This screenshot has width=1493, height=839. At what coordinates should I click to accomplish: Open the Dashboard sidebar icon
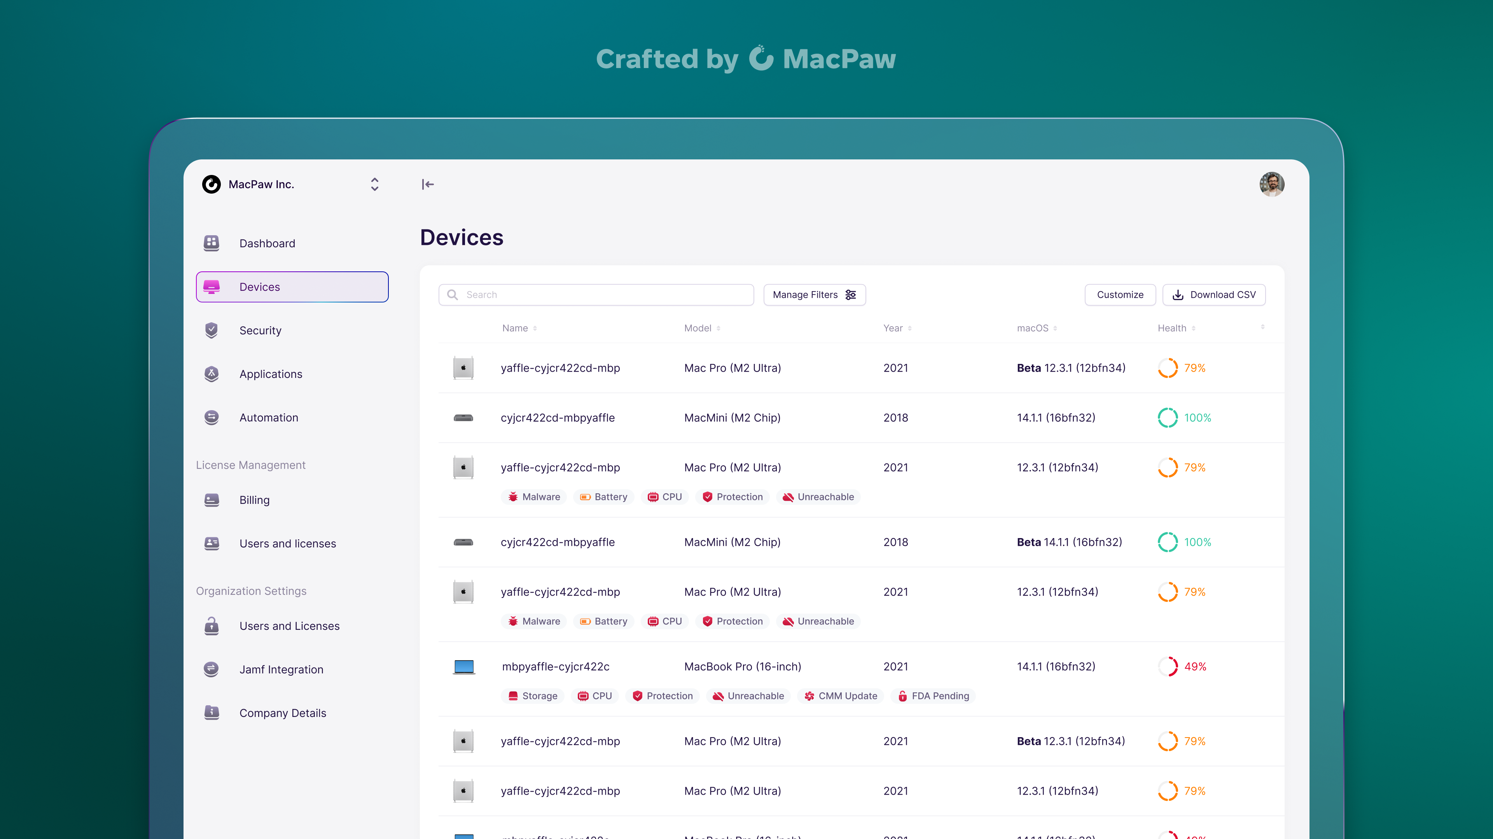click(212, 243)
